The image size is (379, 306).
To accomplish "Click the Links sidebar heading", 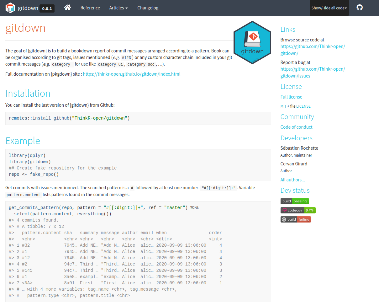I will [x=288, y=30].
